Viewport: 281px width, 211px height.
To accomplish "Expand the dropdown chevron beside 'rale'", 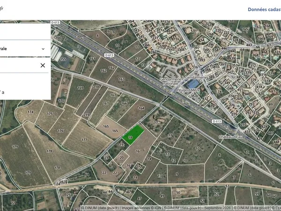I will point(43,49).
